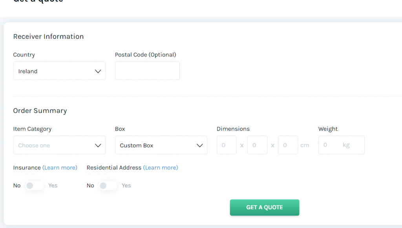The height and width of the screenshot is (228, 402).
Task: Click the Box dropdown chevron arrow
Action: click(x=200, y=145)
